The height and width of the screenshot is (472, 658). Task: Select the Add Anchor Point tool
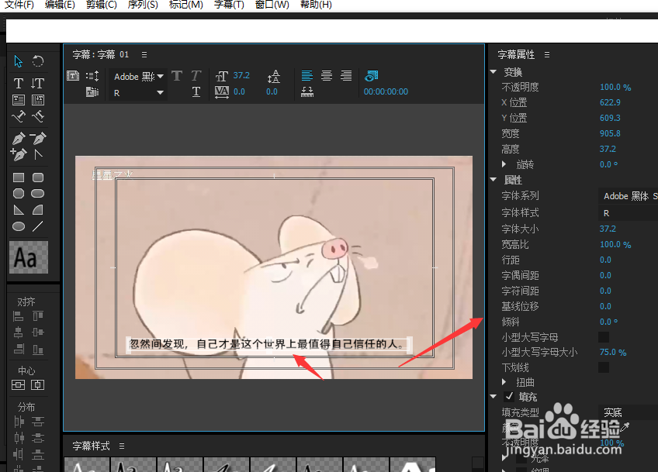19,155
